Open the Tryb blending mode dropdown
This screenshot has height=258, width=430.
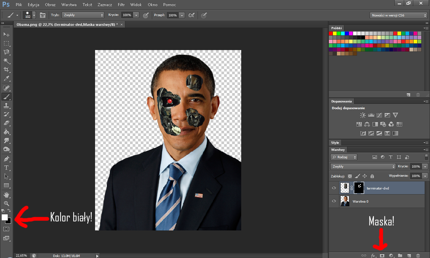tap(83, 15)
